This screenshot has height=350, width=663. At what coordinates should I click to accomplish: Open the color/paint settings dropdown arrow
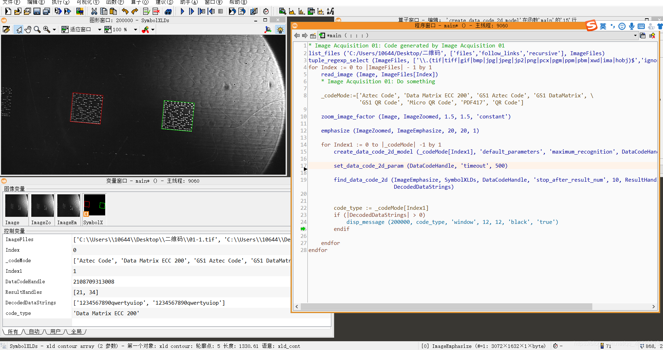(x=153, y=30)
